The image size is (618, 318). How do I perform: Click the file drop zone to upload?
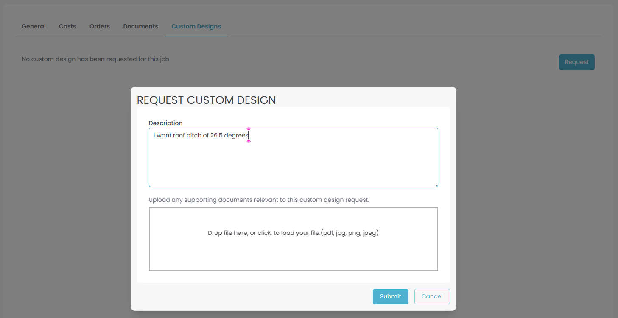[x=293, y=254]
